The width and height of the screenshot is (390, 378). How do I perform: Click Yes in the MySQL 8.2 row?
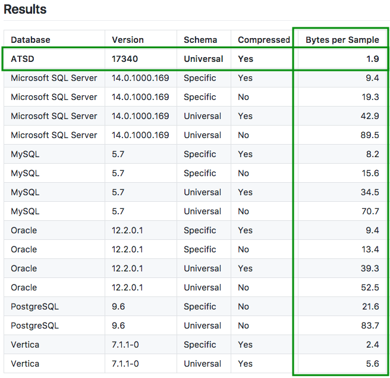click(x=246, y=154)
